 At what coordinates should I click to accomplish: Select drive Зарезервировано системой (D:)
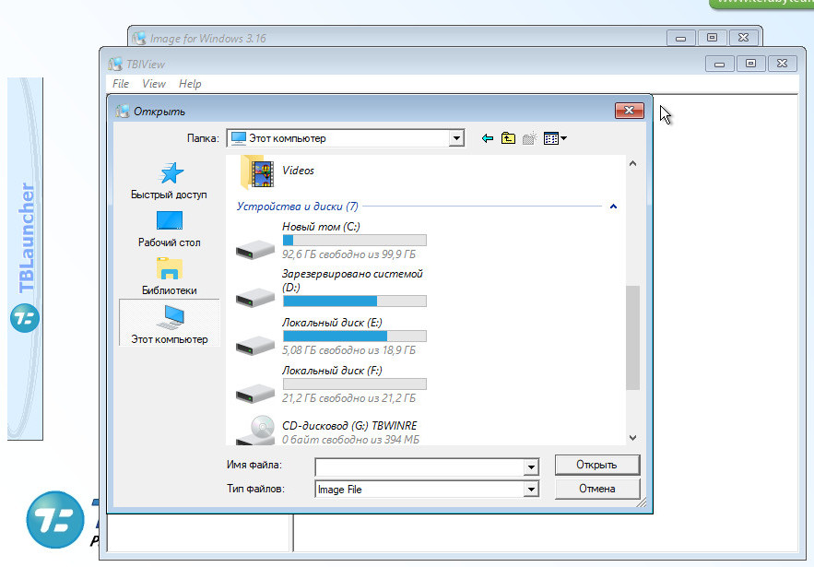[x=331, y=288]
